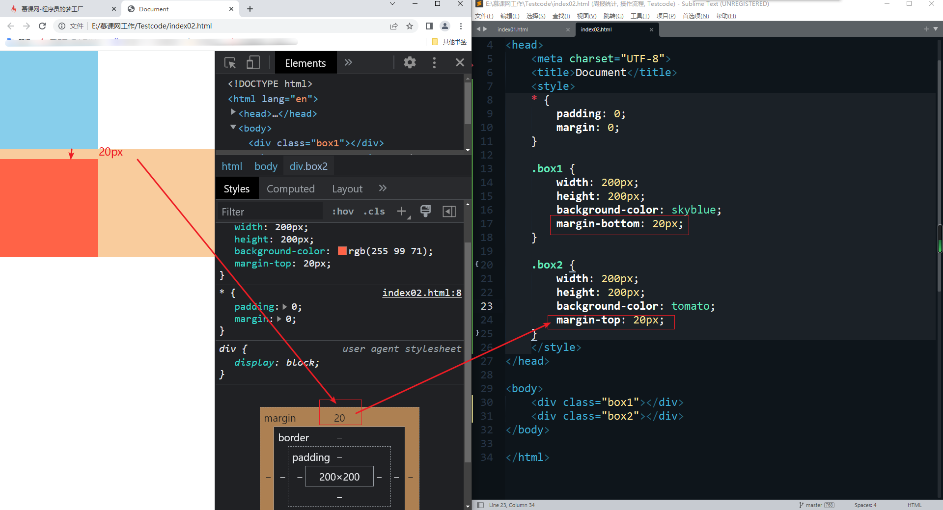The height and width of the screenshot is (510, 943).
Task: Show more DevTools panels next to Elements
Action: pyautogui.click(x=348, y=62)
